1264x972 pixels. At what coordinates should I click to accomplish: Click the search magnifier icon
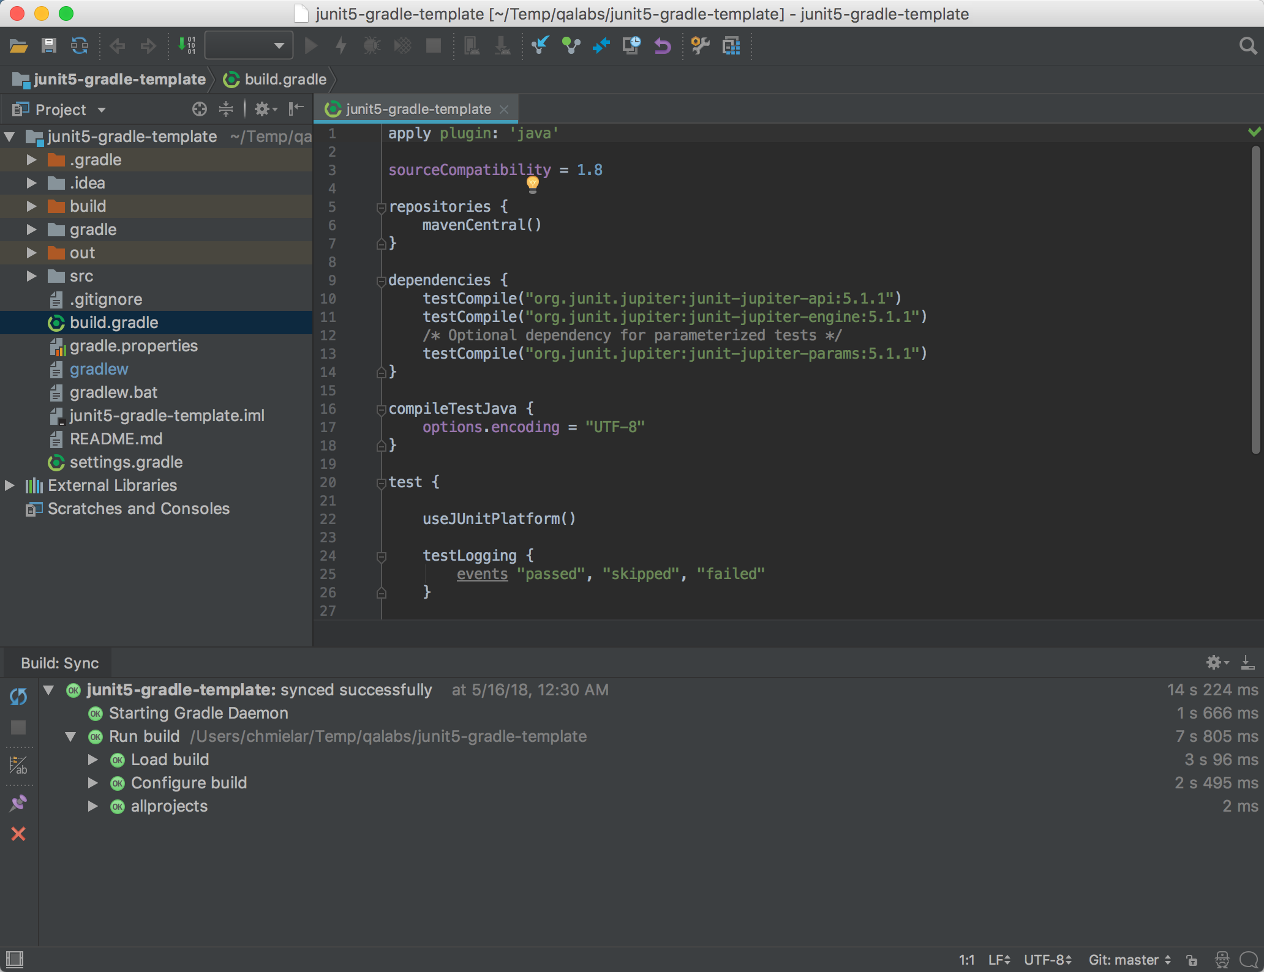point(1247,46)
